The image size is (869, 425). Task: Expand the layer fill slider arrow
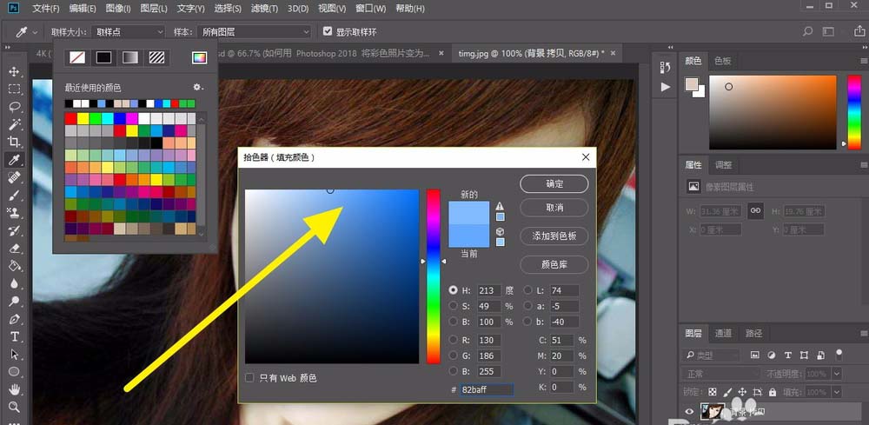click(x=836, y=392)
